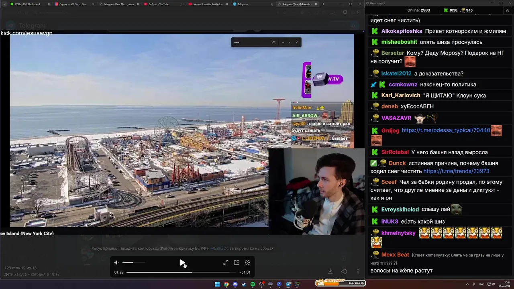
Task: Click the Online: 2583 viewer counter
Action: 418,10
